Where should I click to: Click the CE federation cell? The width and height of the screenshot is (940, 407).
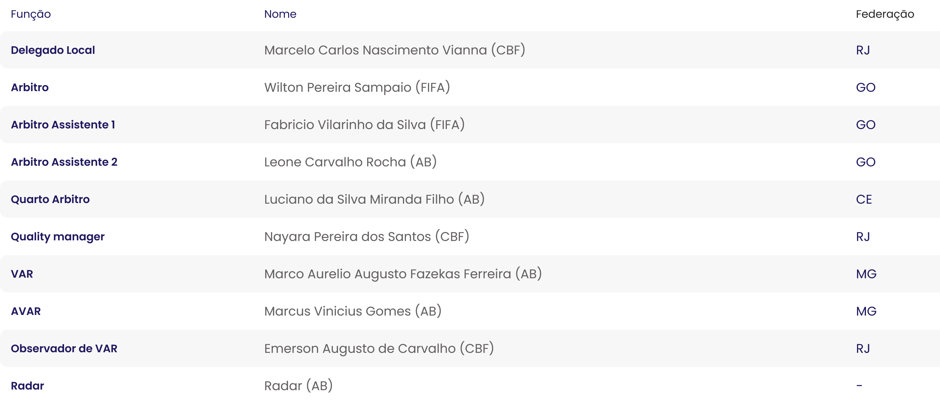tap(863, 199)
